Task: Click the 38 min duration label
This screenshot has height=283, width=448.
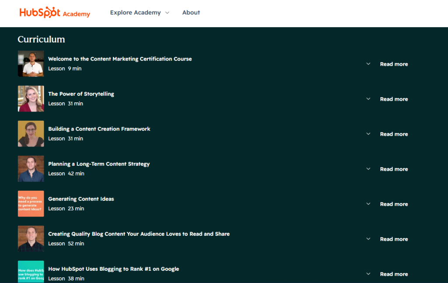Action: [76, 279]
